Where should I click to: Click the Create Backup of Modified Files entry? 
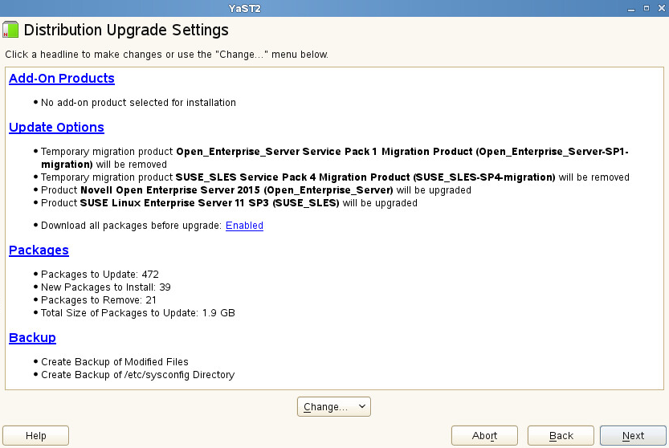[115, 362]
